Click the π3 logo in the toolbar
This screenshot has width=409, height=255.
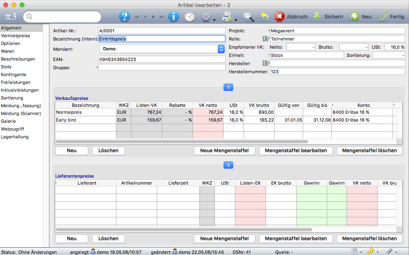tap(11, 16)
